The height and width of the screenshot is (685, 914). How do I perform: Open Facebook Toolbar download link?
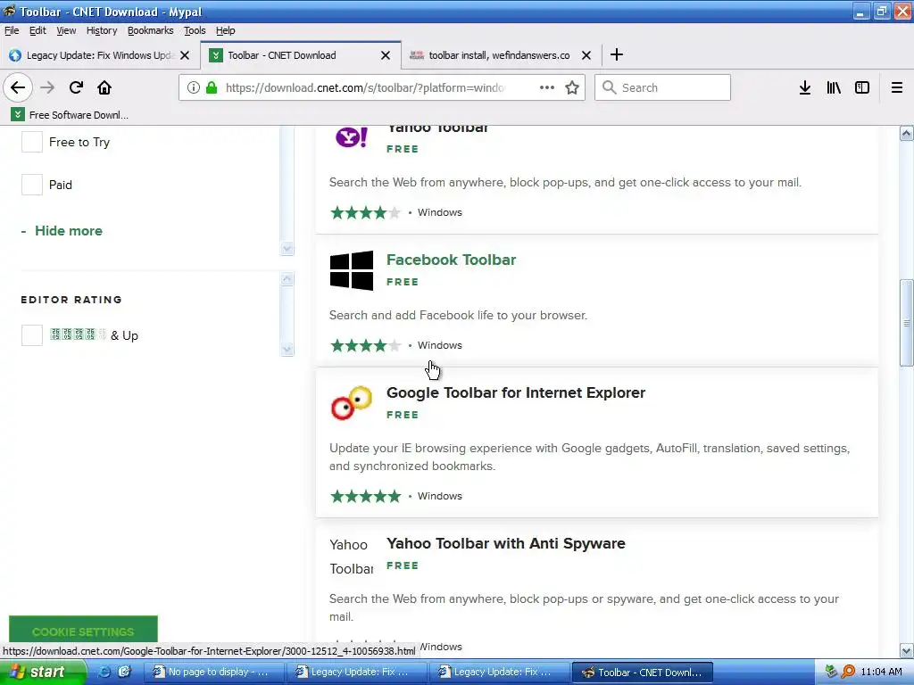point(451,260)
